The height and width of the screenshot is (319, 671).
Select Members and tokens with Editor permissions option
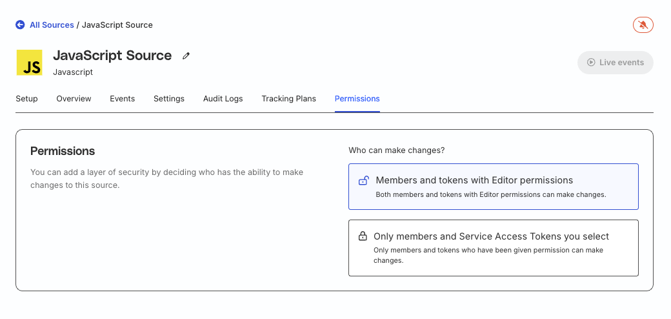(494, 187)
